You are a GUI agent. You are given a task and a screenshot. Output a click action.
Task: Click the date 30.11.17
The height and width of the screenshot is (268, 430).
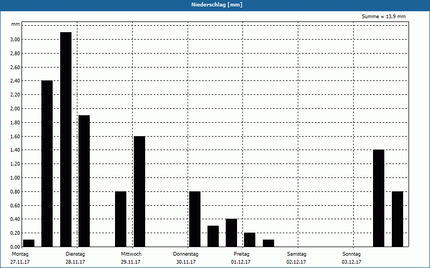click(x=186, y=262)
